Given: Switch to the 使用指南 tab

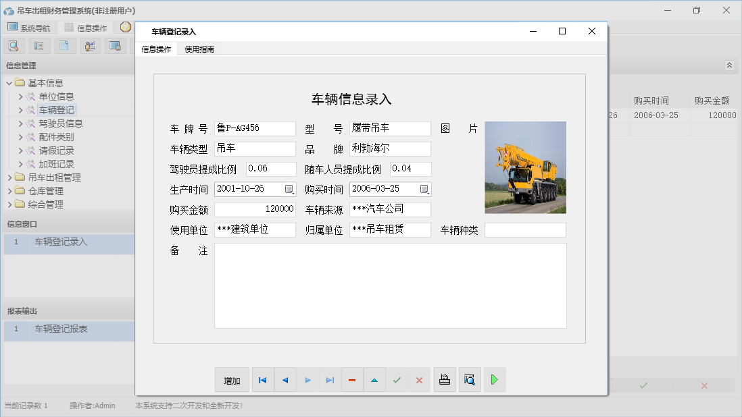Looking at the screenshot, I should tap(198, 49).
